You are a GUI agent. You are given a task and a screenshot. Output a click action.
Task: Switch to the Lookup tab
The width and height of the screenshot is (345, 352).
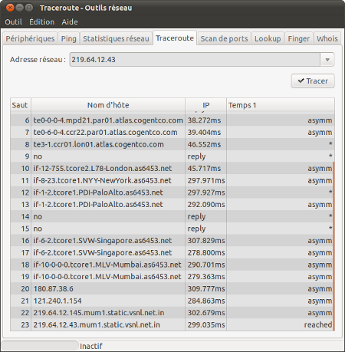pyautogui.click(x=268, y=38)
